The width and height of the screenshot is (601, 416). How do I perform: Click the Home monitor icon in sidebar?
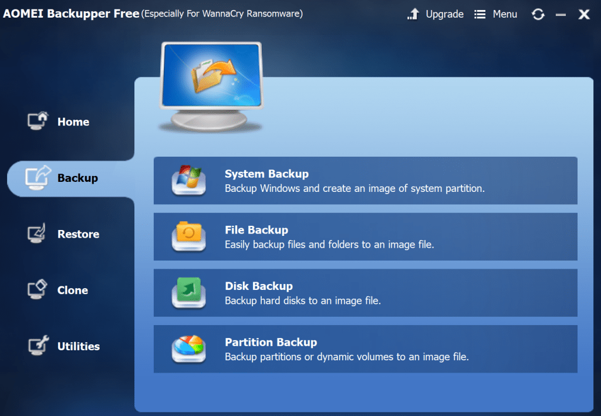pyautogui.click(x=38, y=121)
